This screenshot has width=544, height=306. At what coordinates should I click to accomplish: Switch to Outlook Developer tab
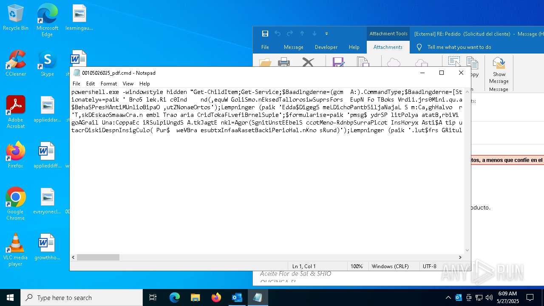click(326, 47)
